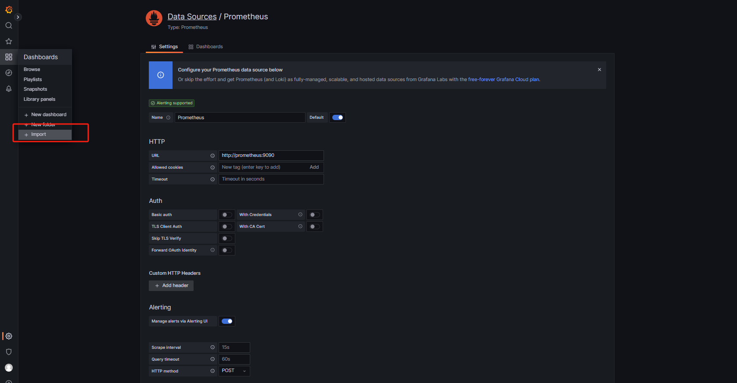737x383 pixels.
Task: Open the HTTP method POST dropdown
Action: coord(234,371)
